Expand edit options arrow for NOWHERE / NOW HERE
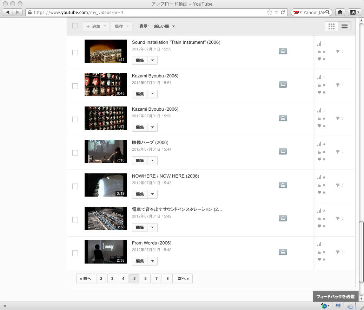Viewport: 364px width, 310px height. click(x=152, y=194)
